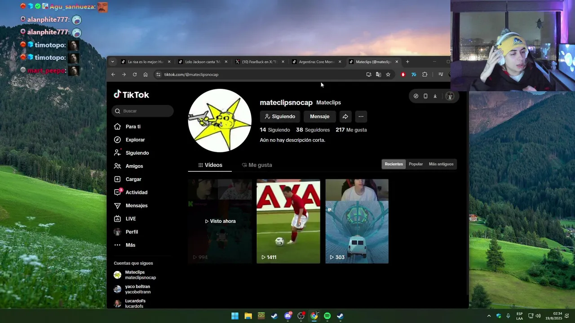
Task: Sort videos by Recientes
Action: pos(394,164)
